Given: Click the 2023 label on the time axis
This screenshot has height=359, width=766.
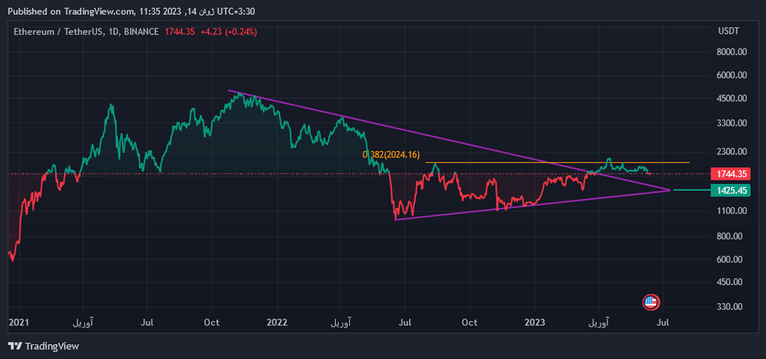Looking at the screenshot, I should (534, 322).
